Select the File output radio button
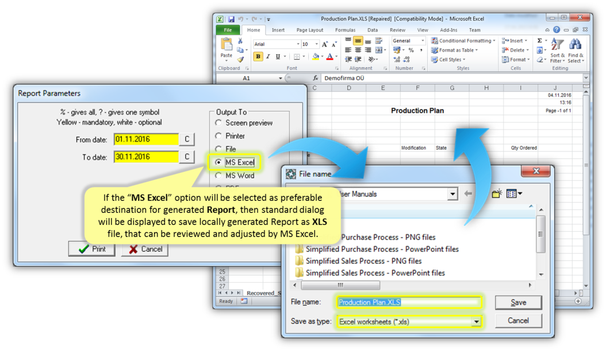This screenshot has height=351, width=606. (218, 149)
